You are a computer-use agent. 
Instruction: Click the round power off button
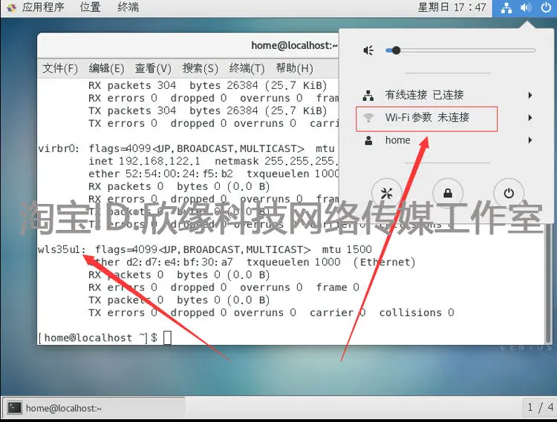[x=509, y=194]
